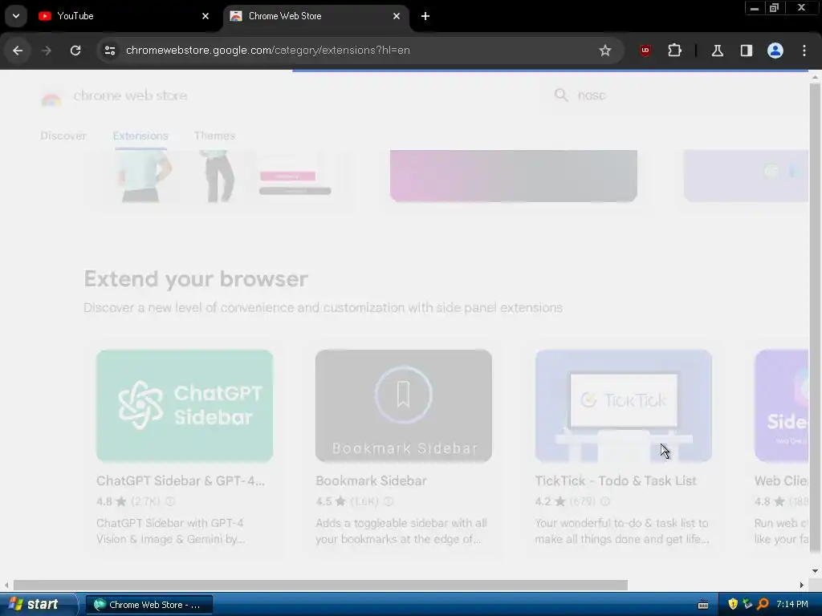Switch to the Themes section

tap(214, 136)
